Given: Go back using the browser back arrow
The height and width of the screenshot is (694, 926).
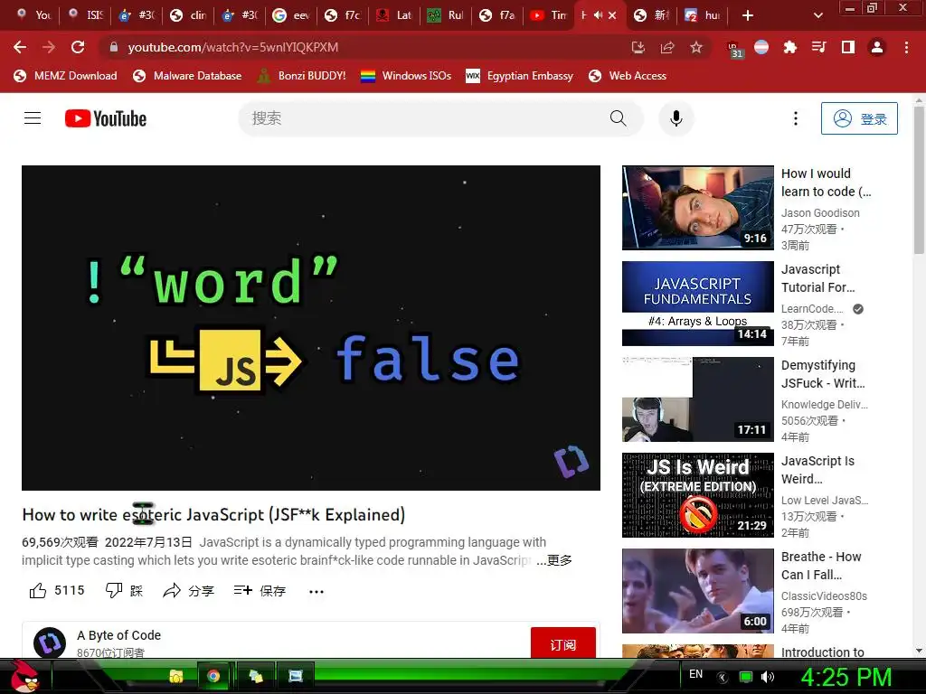Looking at the screenshot, I should tap(20, 47).
